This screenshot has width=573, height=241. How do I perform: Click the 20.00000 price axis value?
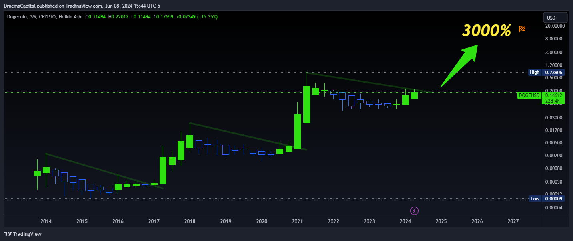coord(555,26)
